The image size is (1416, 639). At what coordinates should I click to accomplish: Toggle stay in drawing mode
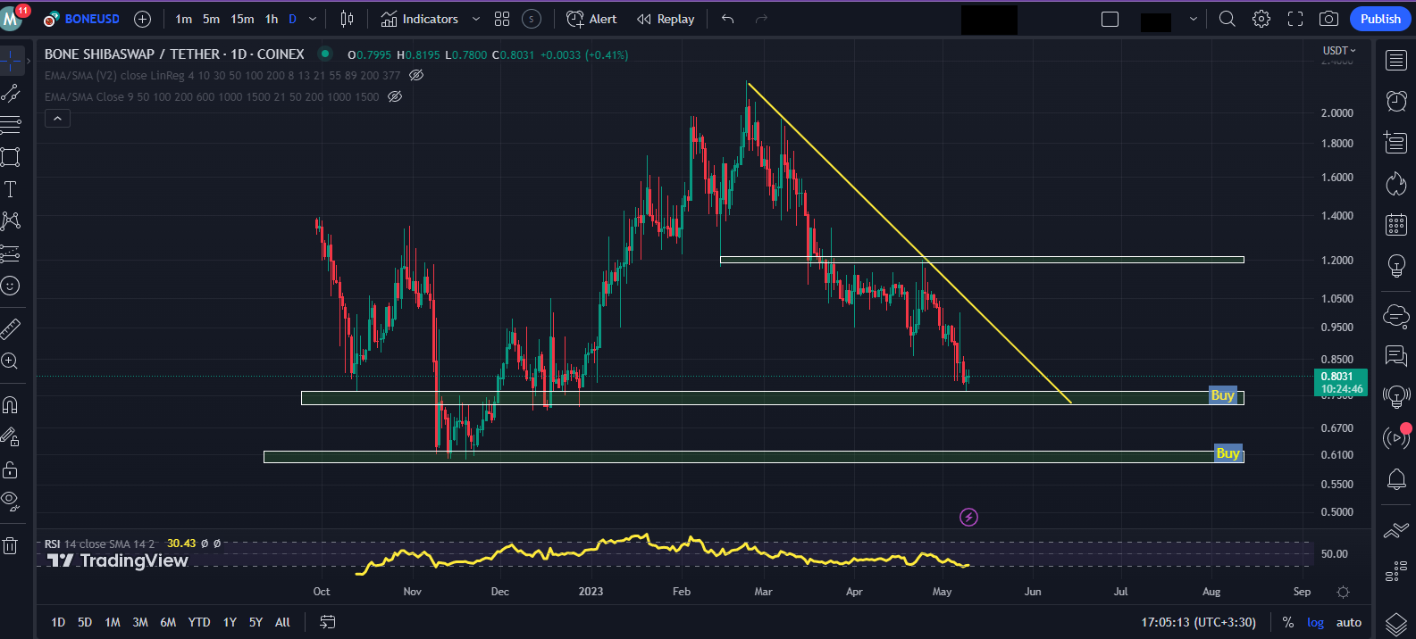coord(11,437)
